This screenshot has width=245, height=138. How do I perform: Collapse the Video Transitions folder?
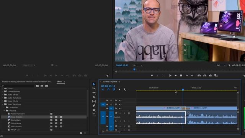[2, 104]
